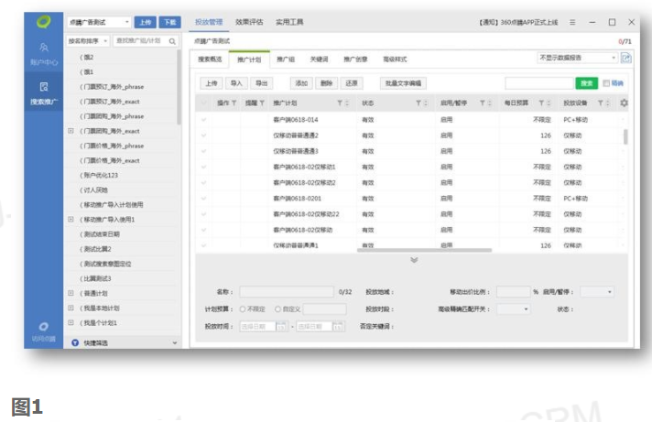652x422 pixels.
Task: Switch to 效果评估 top tab
Action: click(249, 22)
